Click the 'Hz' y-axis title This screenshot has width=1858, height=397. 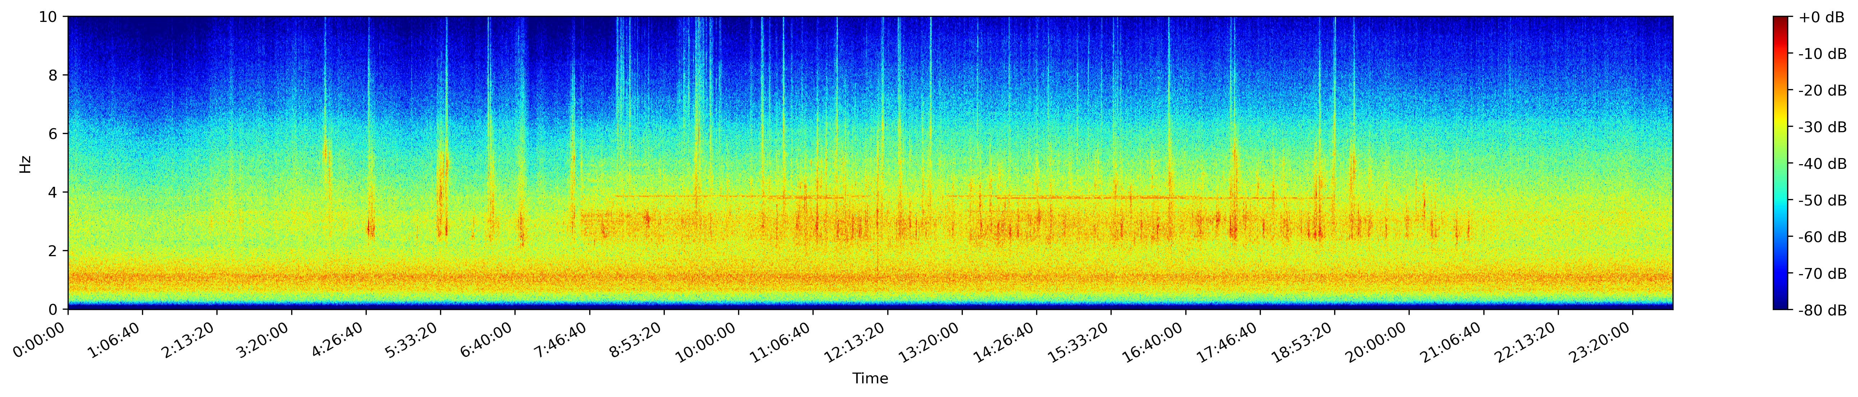pos(25,163)
